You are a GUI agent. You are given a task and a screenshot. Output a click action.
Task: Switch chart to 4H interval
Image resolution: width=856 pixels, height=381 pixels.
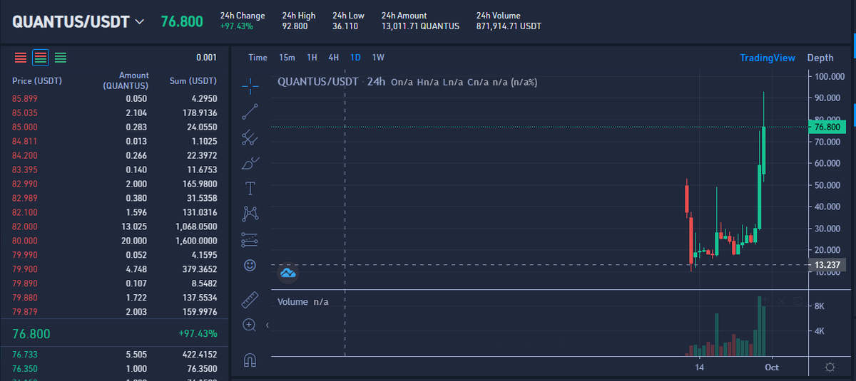click(334, 58)
